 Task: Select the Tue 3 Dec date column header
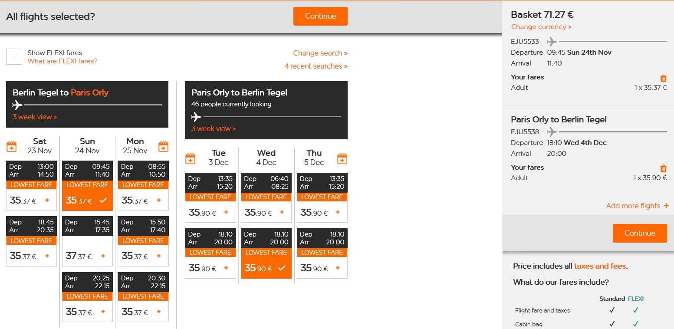pyautogui.click(x=219, y=158)
